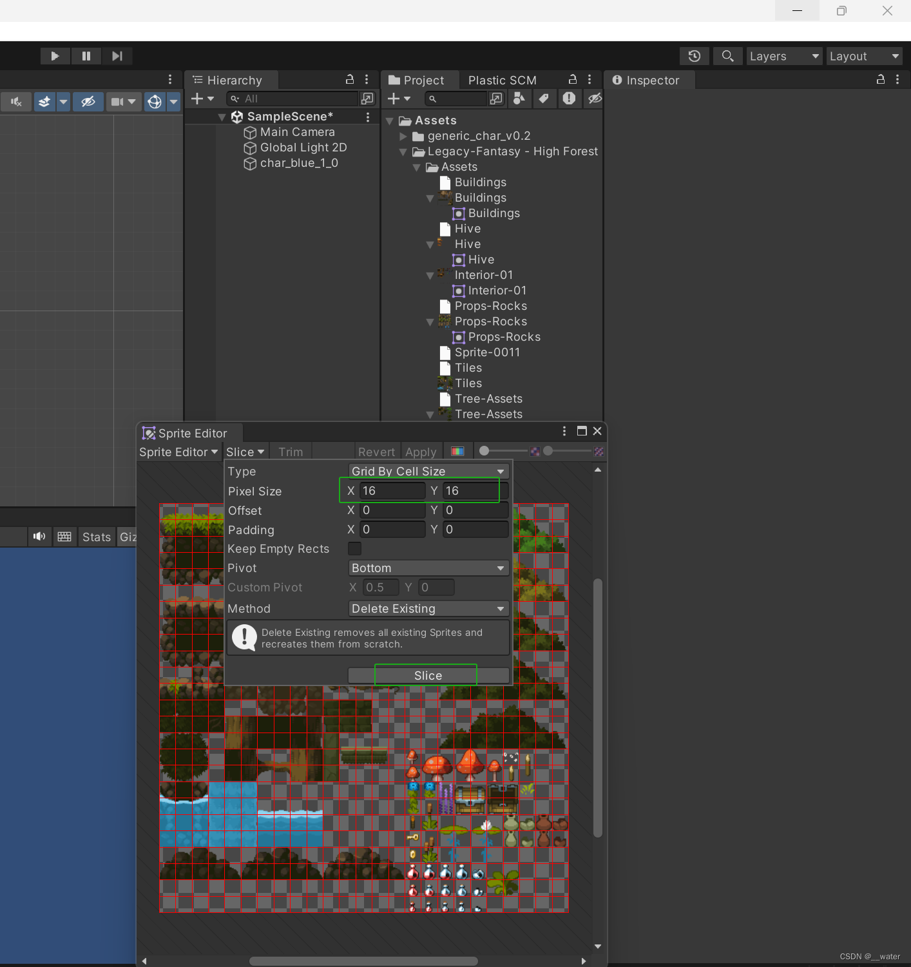This screenshot has height=967, width=911.
Task: Expand the generic_char_v0.2 folder
Action: (403, 136)
